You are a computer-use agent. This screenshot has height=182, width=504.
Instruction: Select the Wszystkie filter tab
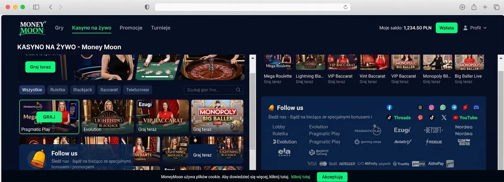click(x=32, y=90)
